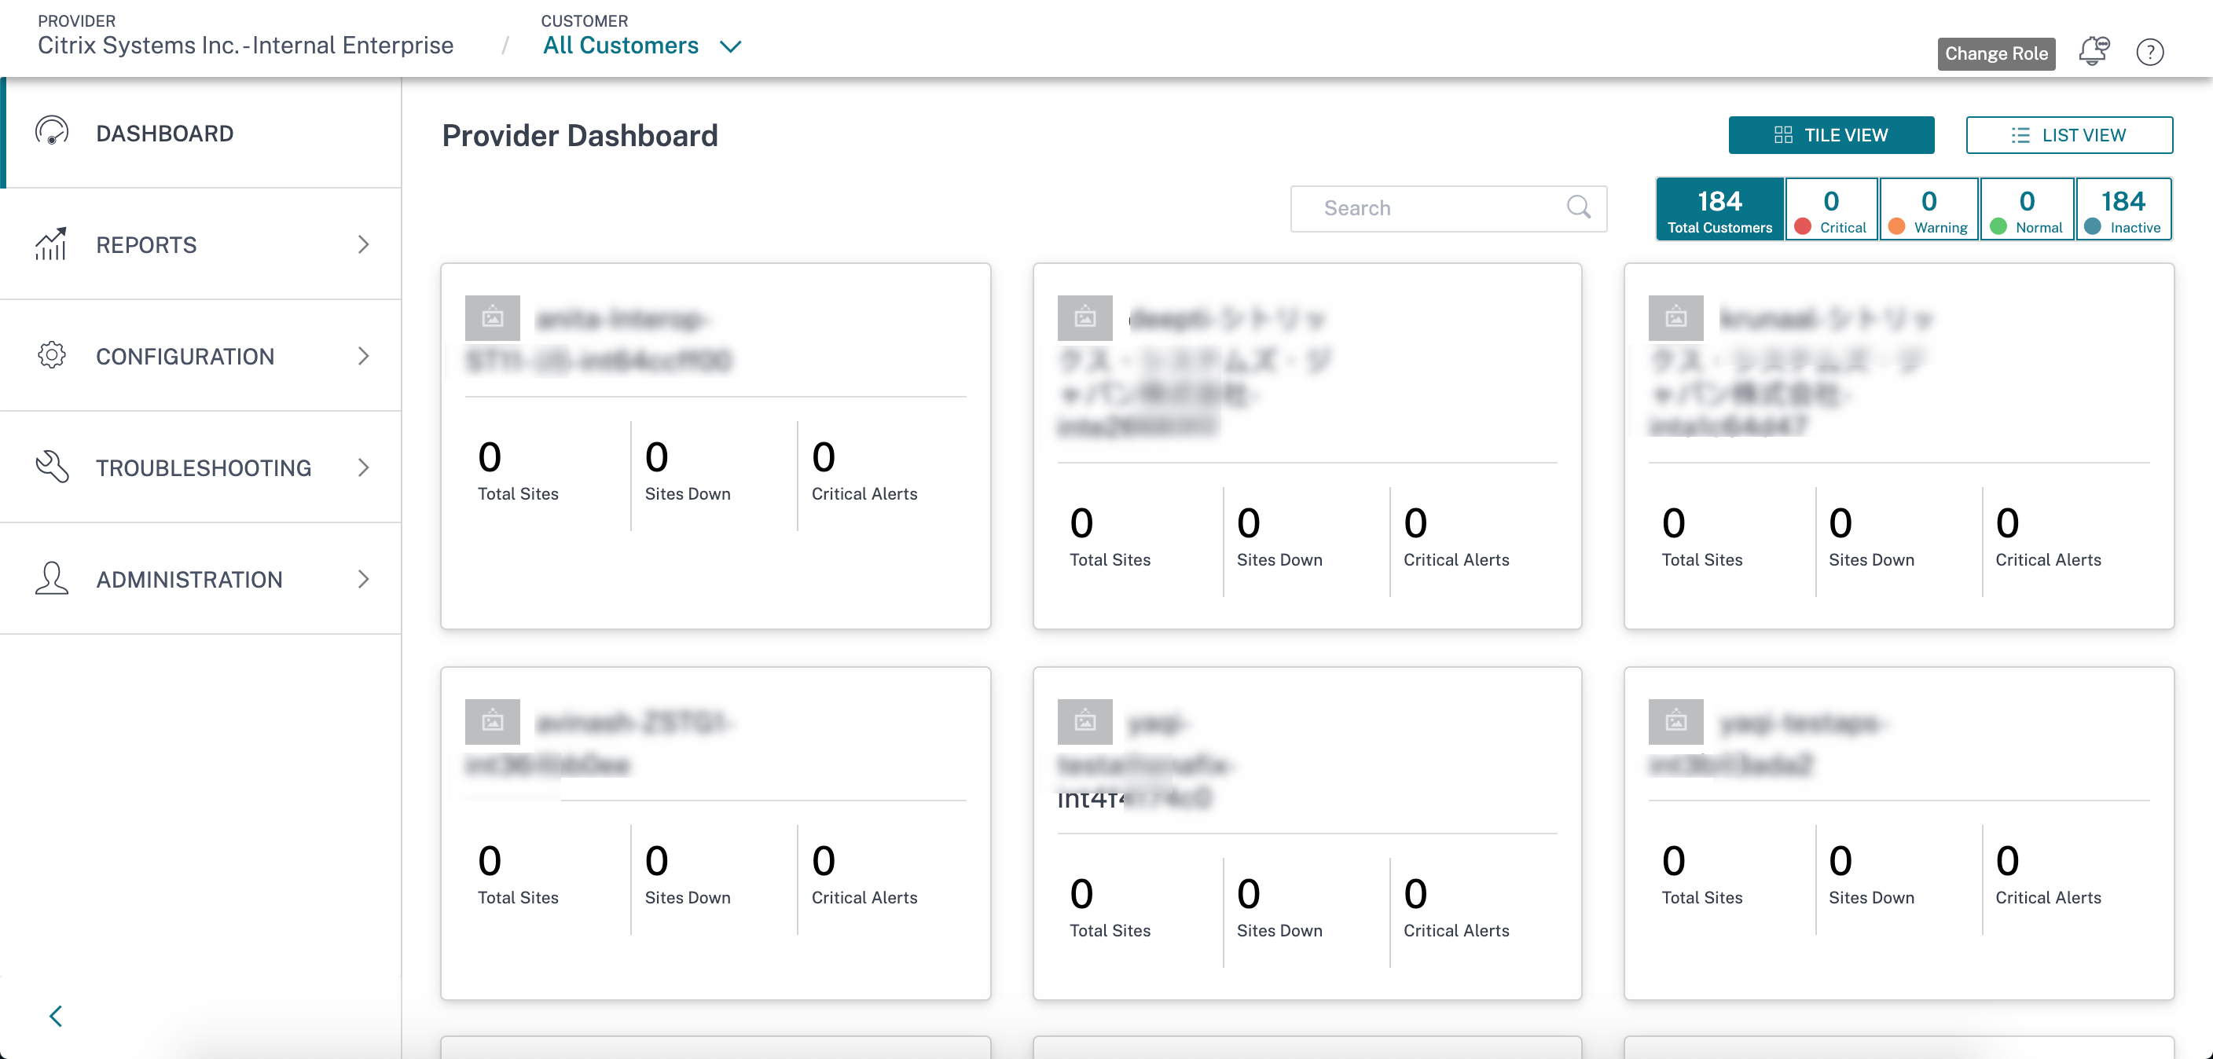Click the Configuration gear icon
The width and height of the screenshot is (2213, 1059).
click(x=52, y=356)
